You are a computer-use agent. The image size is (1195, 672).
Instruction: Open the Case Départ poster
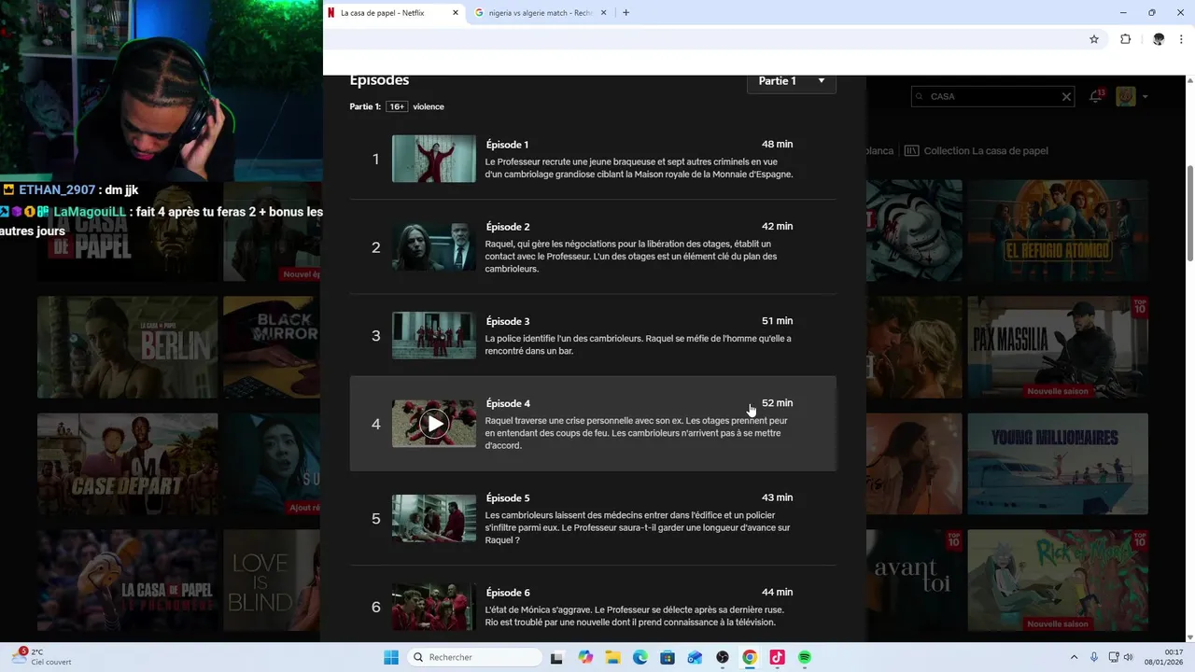click(x=127, y=464)
